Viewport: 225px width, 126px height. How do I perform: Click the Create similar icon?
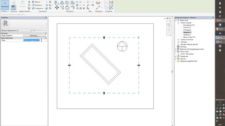pyautogui.click(x=111, y=7)
